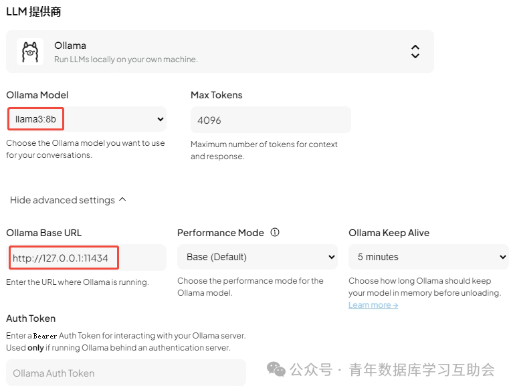
Task: Click the 青年数据库学习互助会 watermark text
Action: pos(421,369)
